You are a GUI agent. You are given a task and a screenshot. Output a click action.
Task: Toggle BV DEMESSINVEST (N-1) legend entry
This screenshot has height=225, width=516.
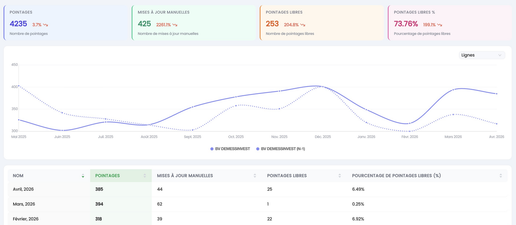pos(281,149)
